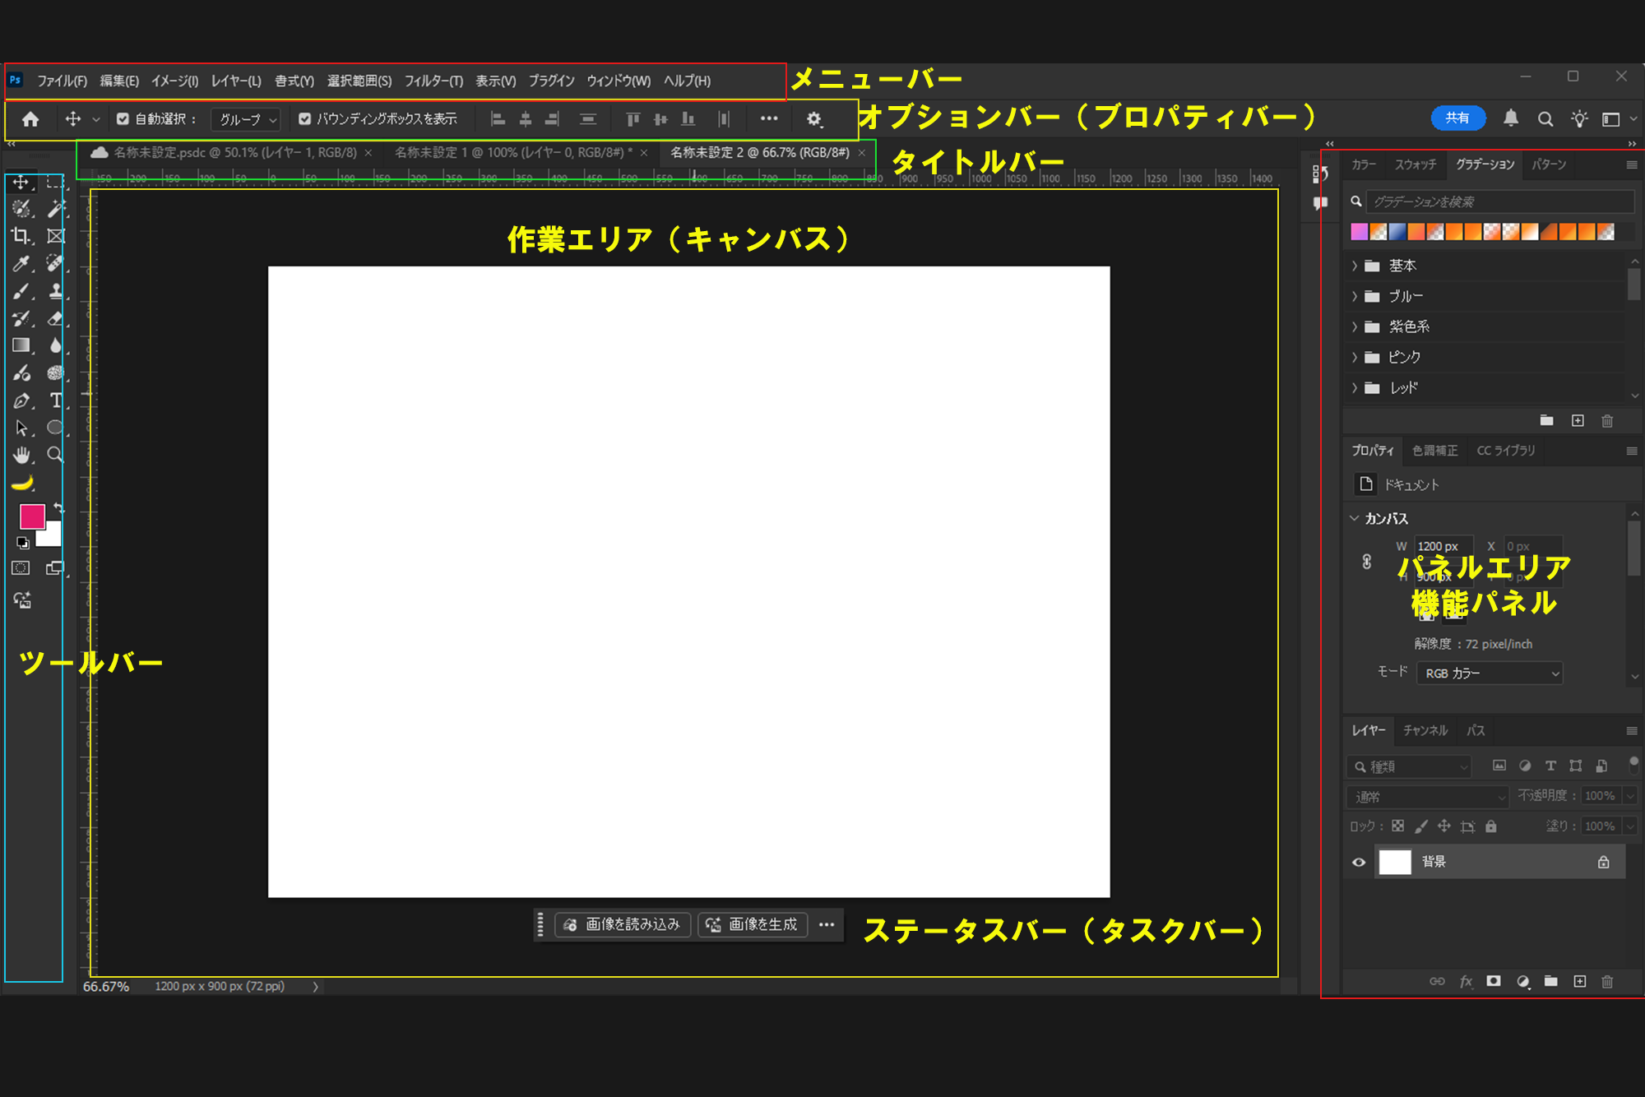Screen dimensions: 1645x1097
Task: Toggle バウンディングボックスを表示 checkbox
Action: tap(305, 119)
